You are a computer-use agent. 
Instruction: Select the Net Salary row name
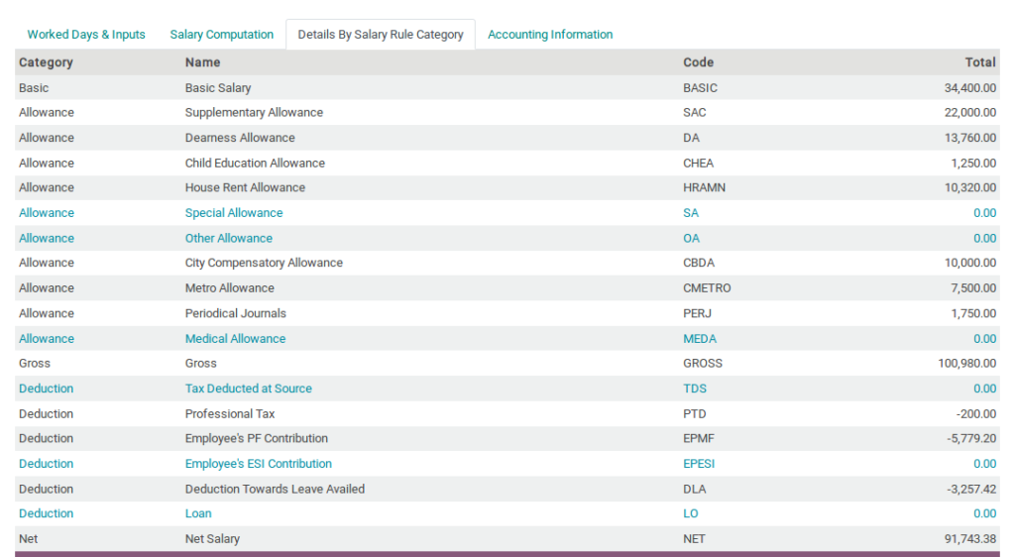[212, 538]
